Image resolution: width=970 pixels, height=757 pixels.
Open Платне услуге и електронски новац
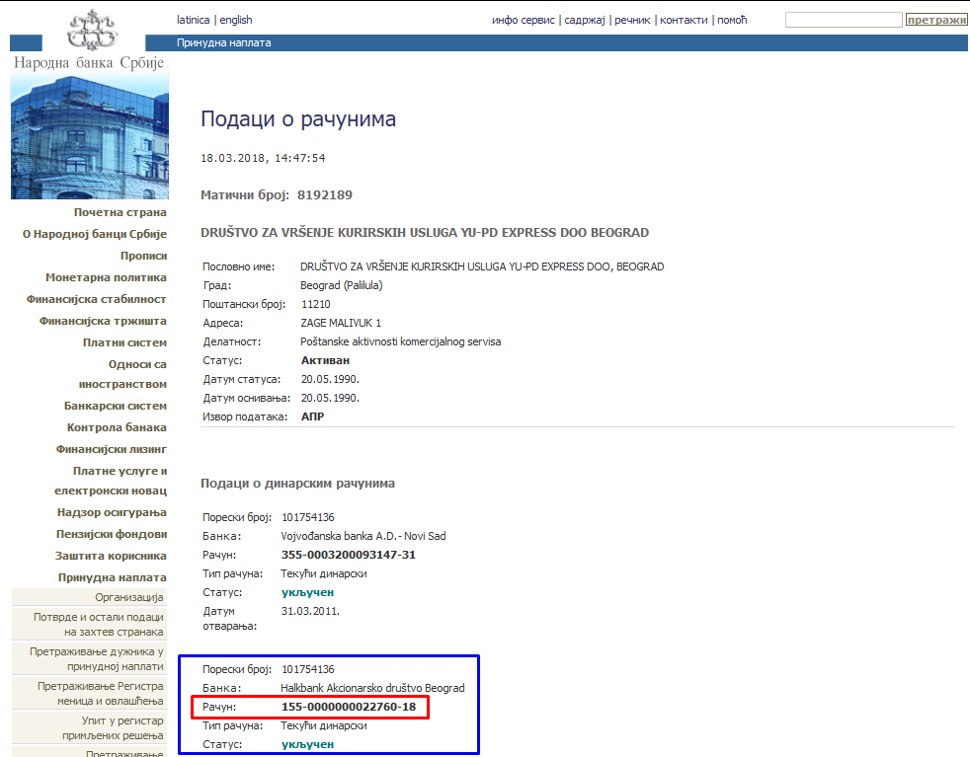pos(111,481)
